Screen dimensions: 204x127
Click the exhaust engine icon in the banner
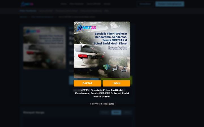pos(124,69)
